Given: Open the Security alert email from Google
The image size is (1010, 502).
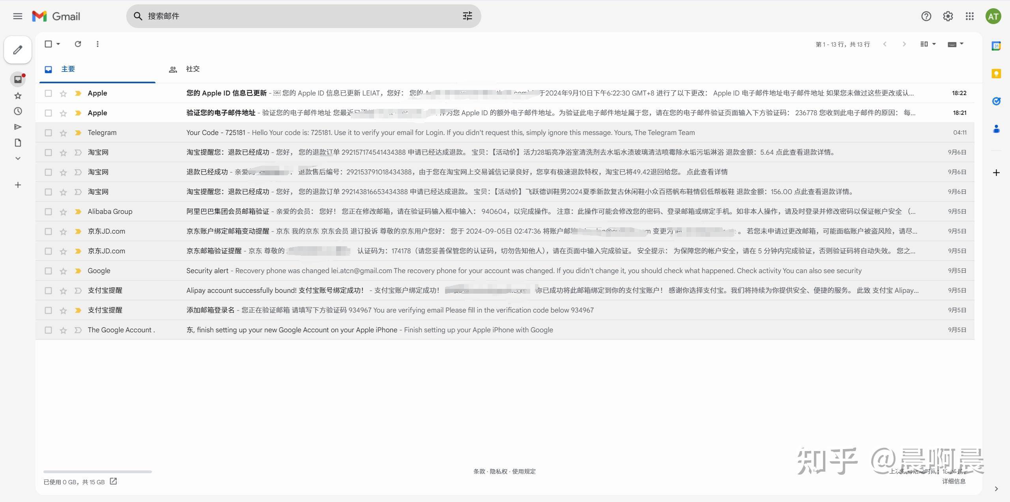Looking at the screenshot, I should point(505,271).
